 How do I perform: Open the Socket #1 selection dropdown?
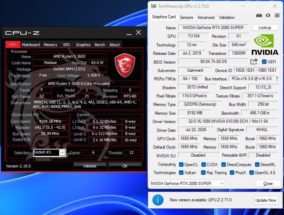tap(62, 153)
